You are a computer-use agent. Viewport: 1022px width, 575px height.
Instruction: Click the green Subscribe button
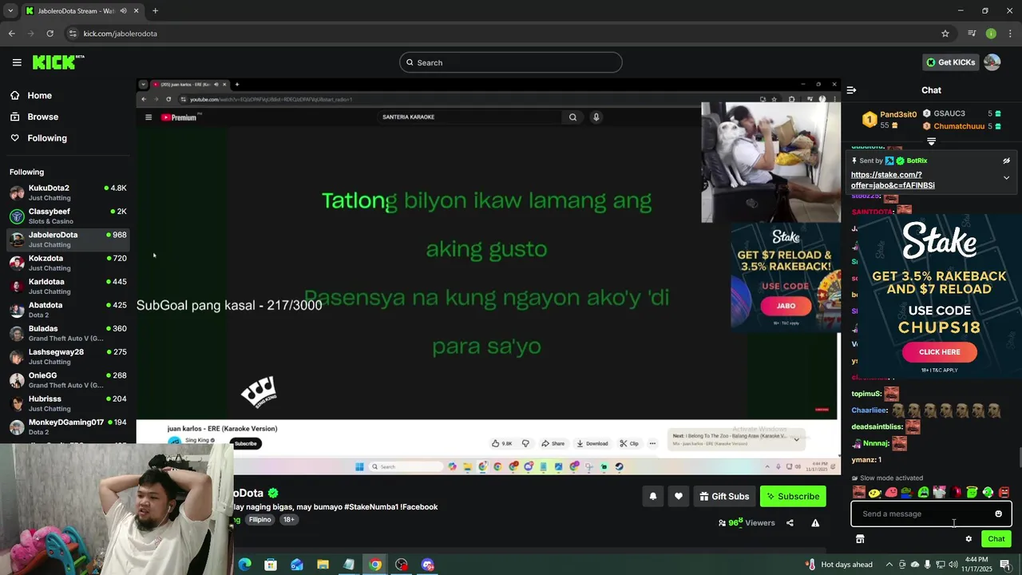pyautogui.click(x=793, y=497)
